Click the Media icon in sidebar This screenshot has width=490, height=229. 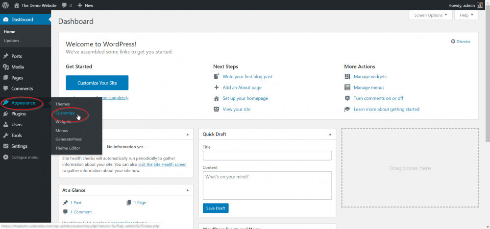5,67
